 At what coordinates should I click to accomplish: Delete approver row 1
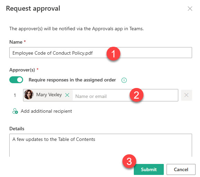(x=186, y=95)
